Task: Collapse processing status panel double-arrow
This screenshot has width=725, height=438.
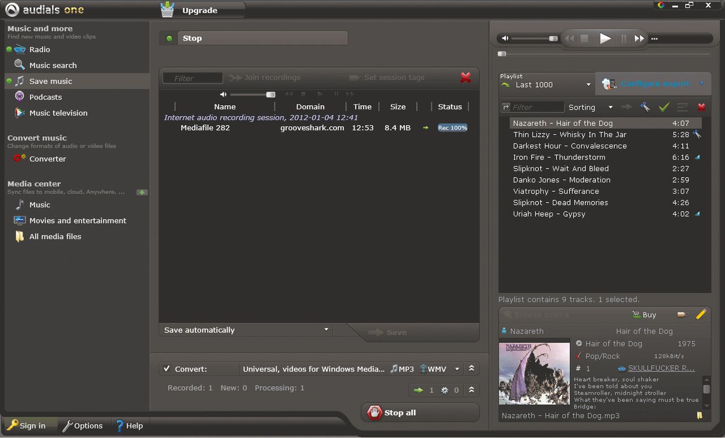Action: (471, 390)
